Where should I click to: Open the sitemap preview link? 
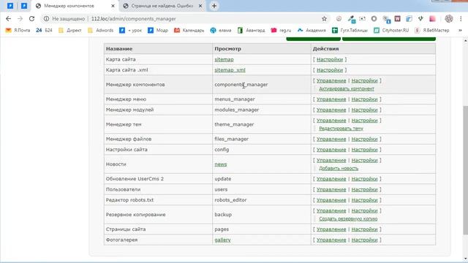[224, 59]
